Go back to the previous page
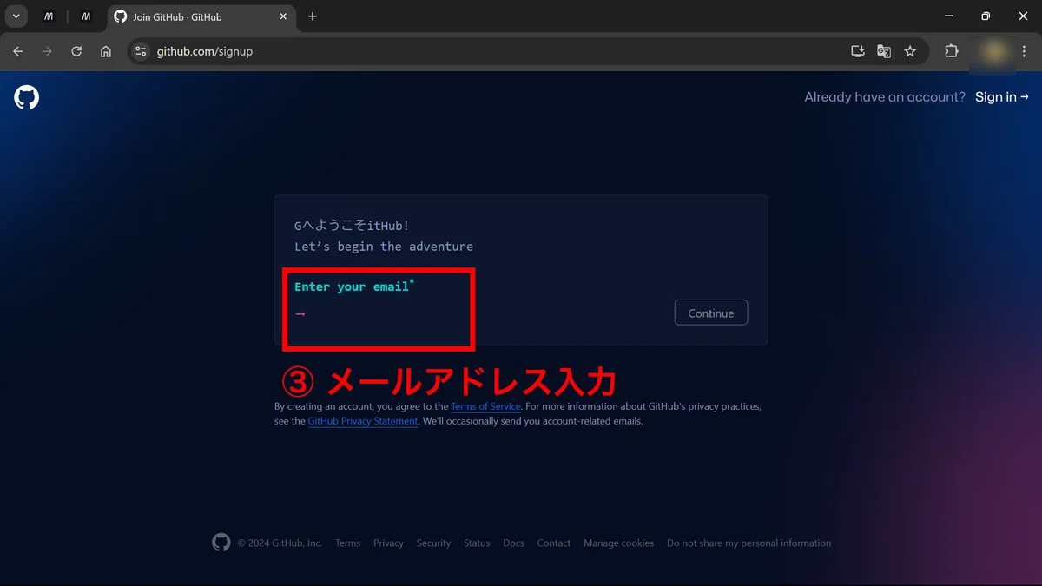The width and height of the screenshot is (1042, 586). point(18,51)
